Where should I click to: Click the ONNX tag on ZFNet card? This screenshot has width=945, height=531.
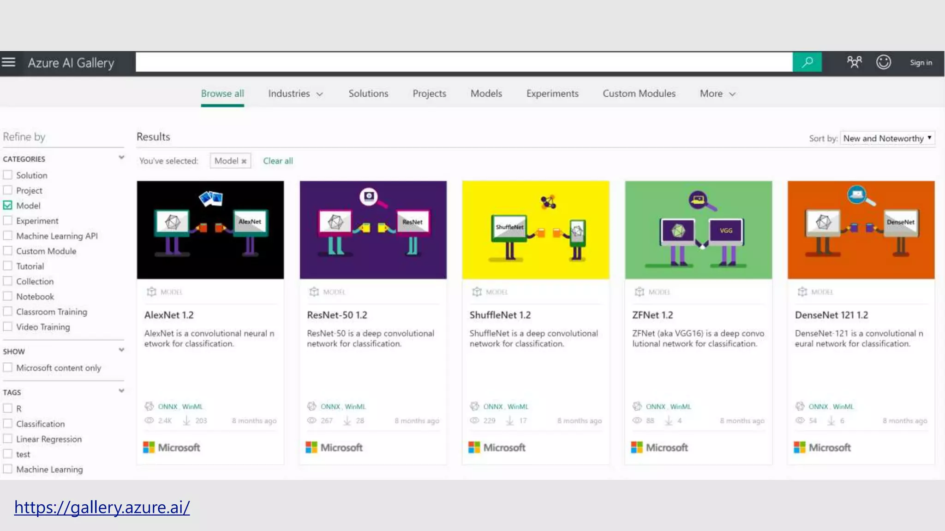655,407
